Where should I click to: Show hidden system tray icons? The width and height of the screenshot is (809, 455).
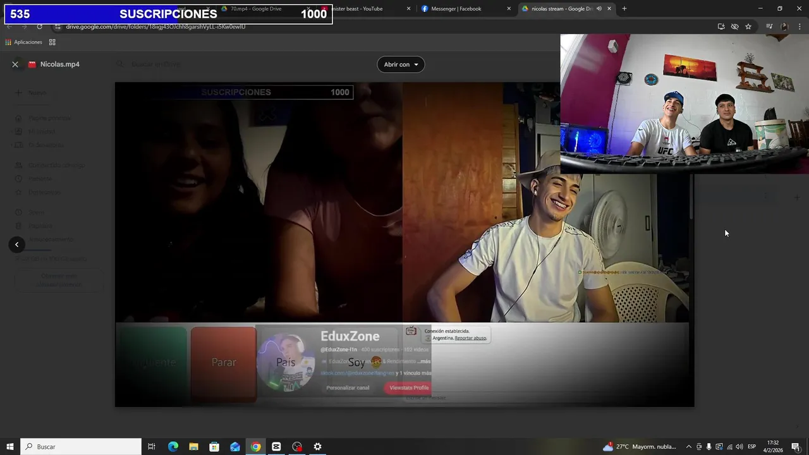689,447
